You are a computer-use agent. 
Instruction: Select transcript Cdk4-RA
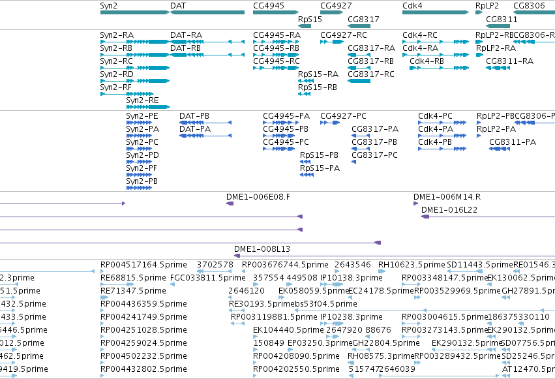pyautogui.click(x=436, y=55)
